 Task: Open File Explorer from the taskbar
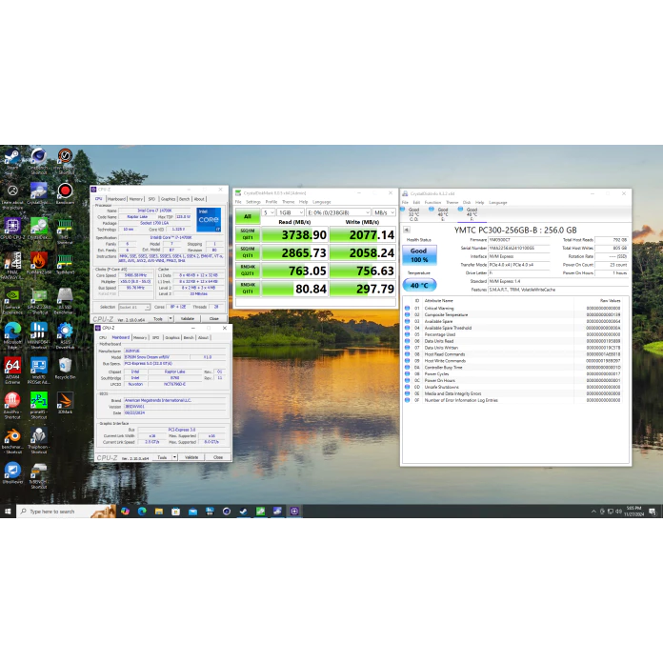(159, 512)
